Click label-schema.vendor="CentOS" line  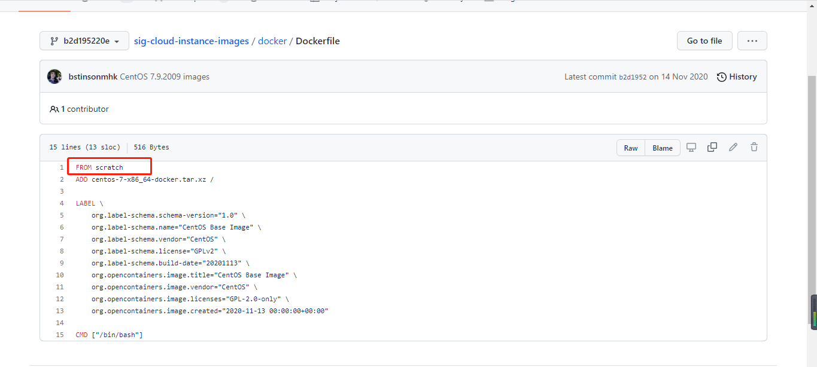click(x=158, y=239)
